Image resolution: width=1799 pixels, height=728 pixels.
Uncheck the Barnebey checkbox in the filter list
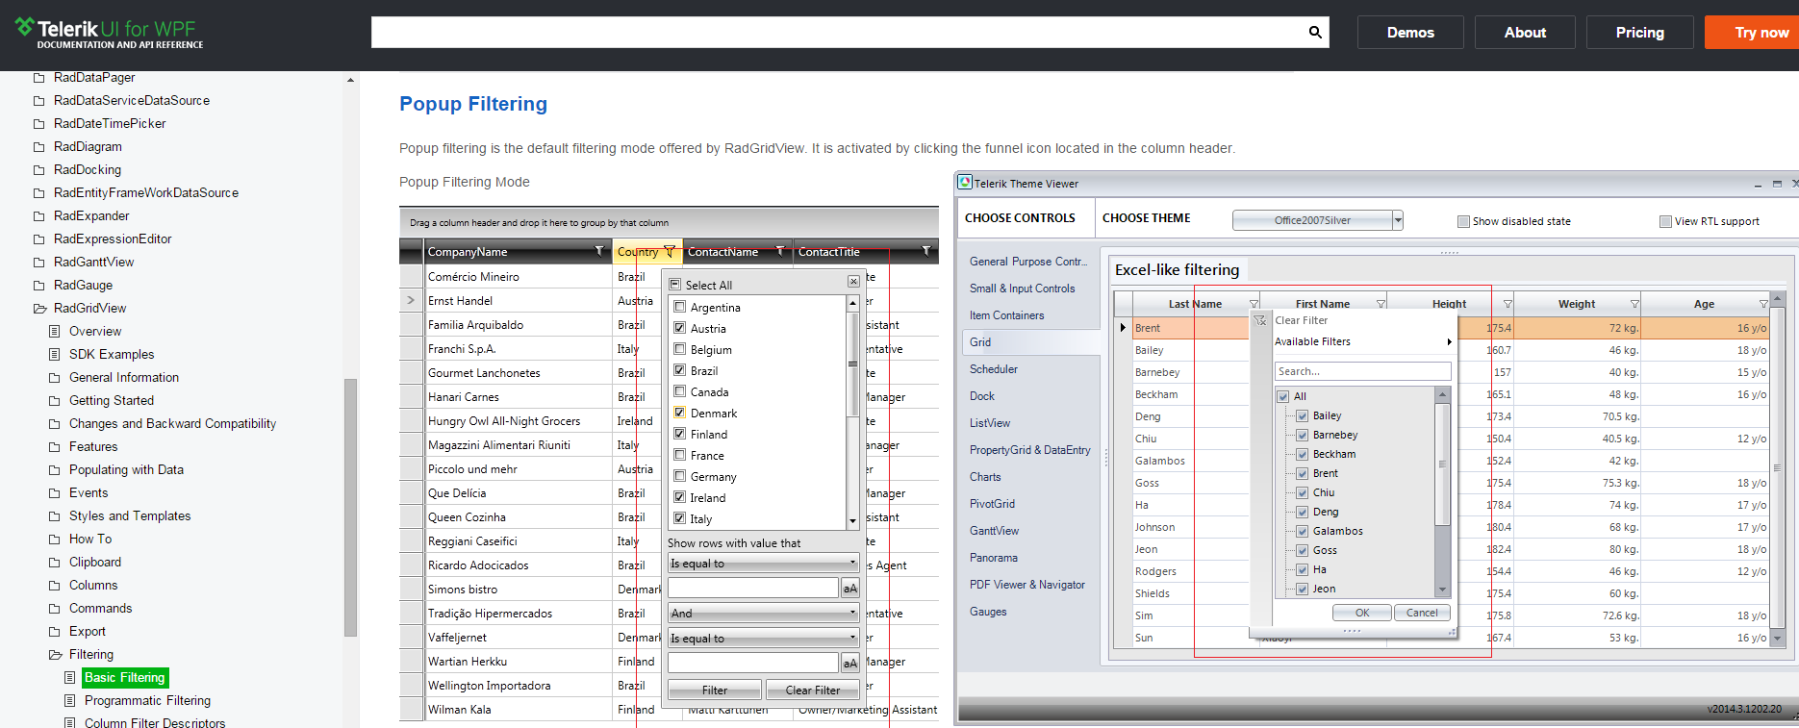[x=1302, y=435]
